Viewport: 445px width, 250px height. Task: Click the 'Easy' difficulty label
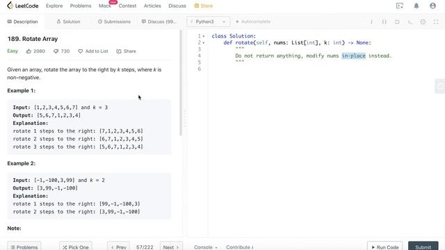pos(13,51)
